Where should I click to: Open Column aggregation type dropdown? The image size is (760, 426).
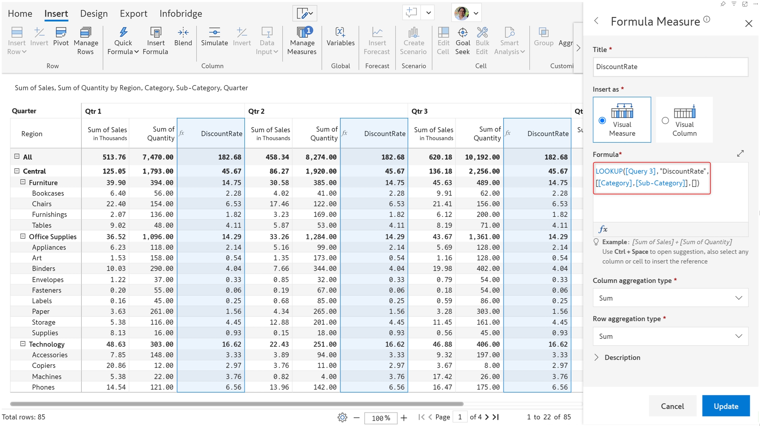(670, 298)
